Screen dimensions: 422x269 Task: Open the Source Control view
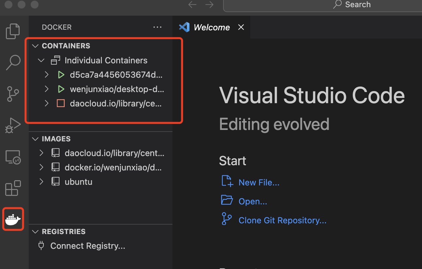coord(13,94)
